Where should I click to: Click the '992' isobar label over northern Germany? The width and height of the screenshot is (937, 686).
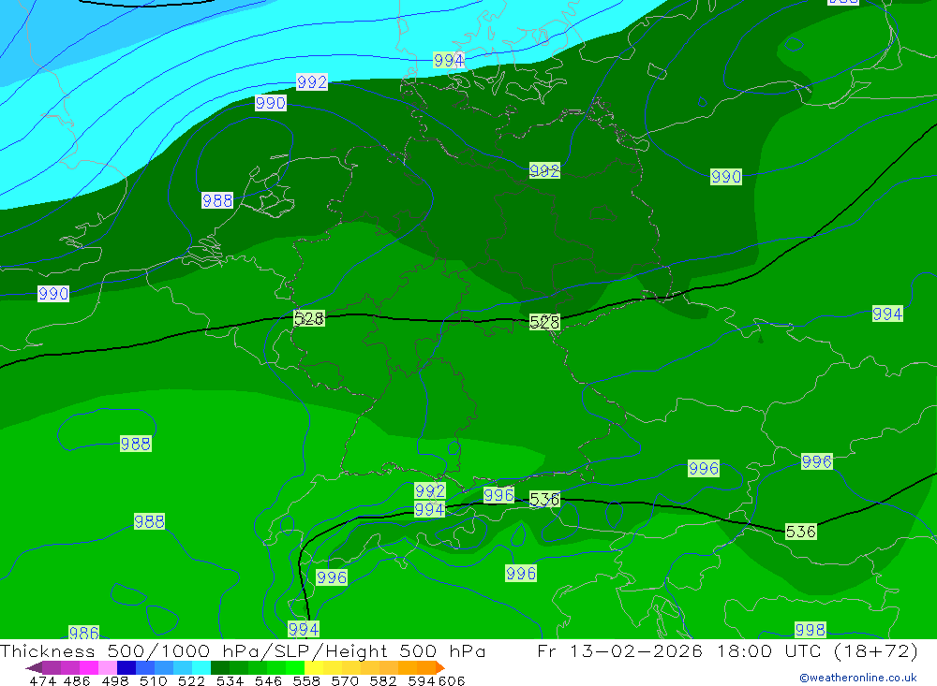point(544,170)
